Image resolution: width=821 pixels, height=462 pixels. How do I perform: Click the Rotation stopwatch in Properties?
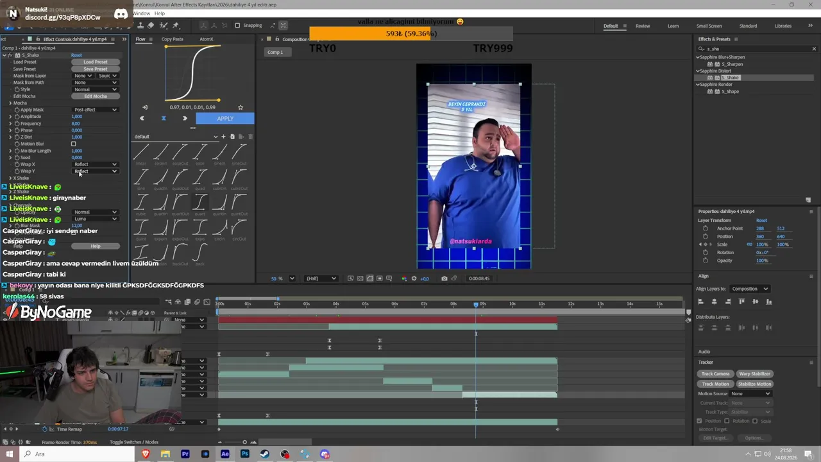point(706,252)
